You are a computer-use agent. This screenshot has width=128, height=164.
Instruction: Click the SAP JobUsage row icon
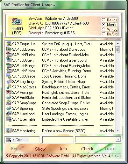click(9, 76)
